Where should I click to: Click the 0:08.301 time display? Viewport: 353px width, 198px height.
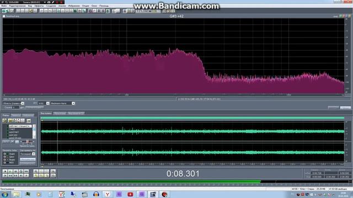coord(183,174)
